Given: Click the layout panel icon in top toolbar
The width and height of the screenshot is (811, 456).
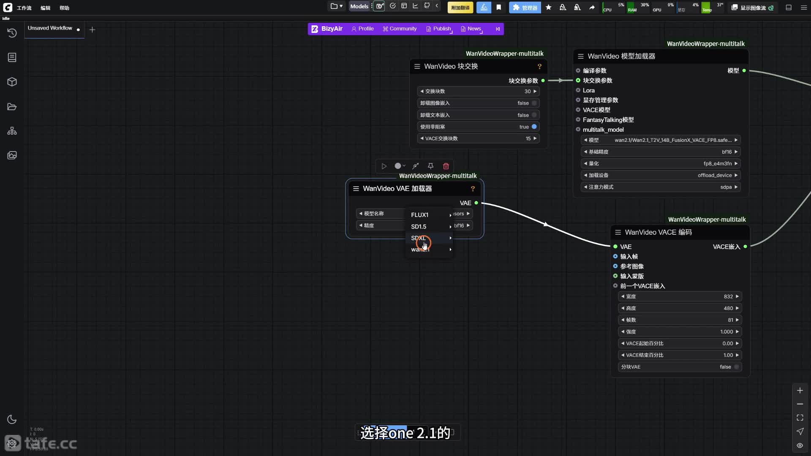Looking at the screenshot, I should pyautogui.click(x=404, y=6).
